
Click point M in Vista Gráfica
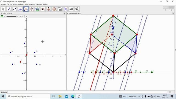coord(23,73)
